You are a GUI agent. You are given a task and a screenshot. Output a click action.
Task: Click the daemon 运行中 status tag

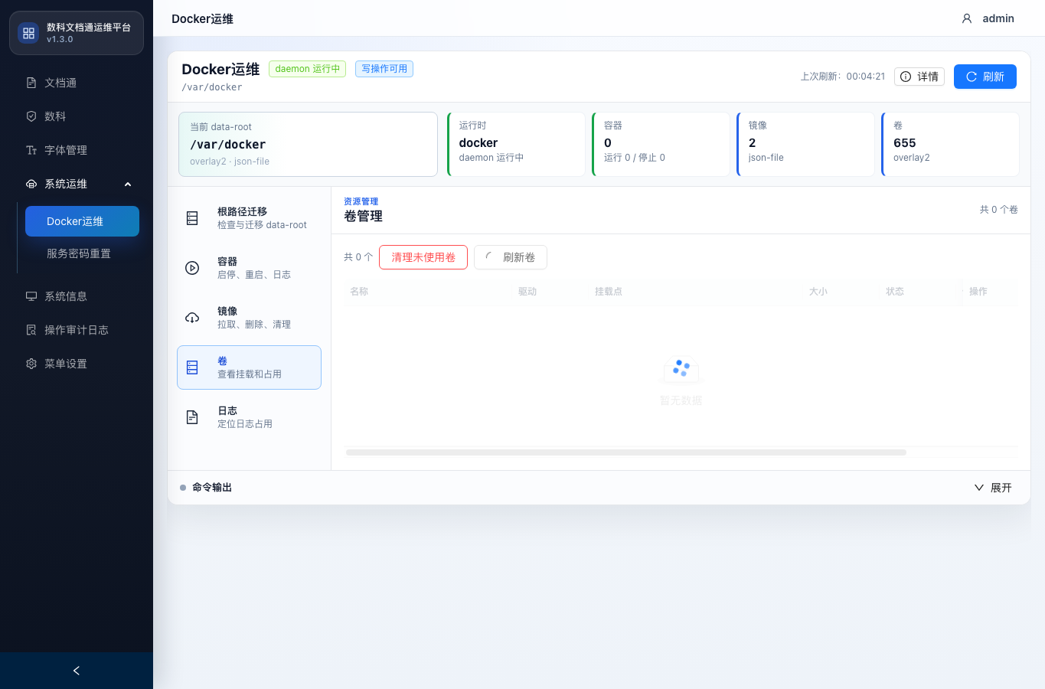pos(307,69)
